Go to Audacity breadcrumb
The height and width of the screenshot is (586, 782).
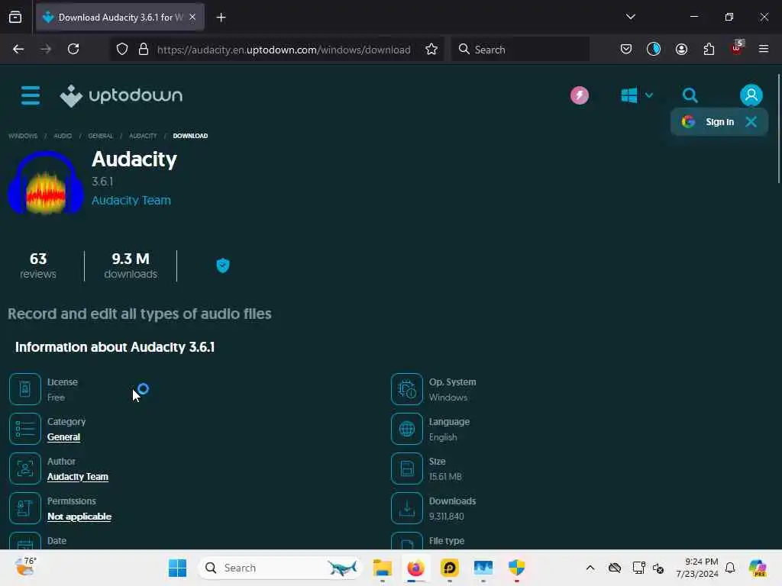[x=143, y=136]
